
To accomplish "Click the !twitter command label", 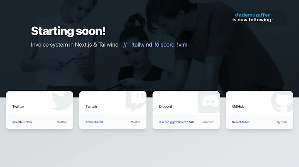I will pos(62,122).
